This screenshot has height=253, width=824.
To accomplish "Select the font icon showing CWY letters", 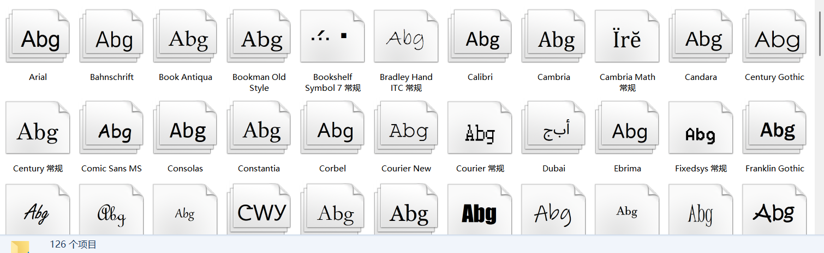I will tap(259, 209).
